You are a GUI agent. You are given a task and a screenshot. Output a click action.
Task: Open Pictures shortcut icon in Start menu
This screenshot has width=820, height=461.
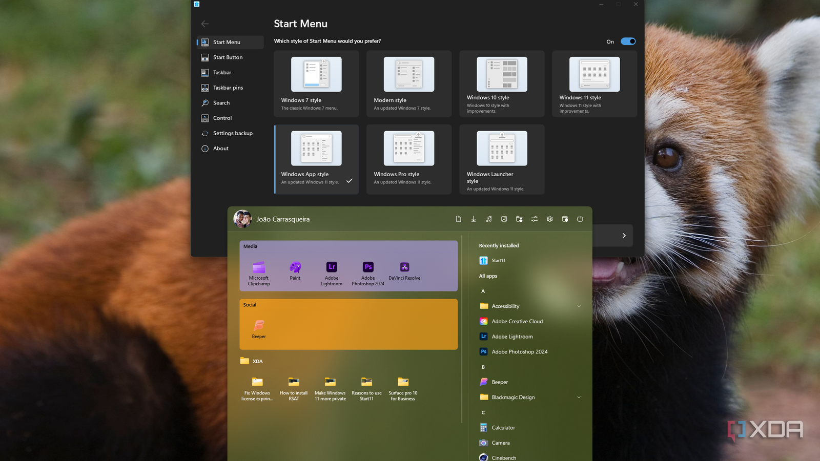(x=504, y=219)
